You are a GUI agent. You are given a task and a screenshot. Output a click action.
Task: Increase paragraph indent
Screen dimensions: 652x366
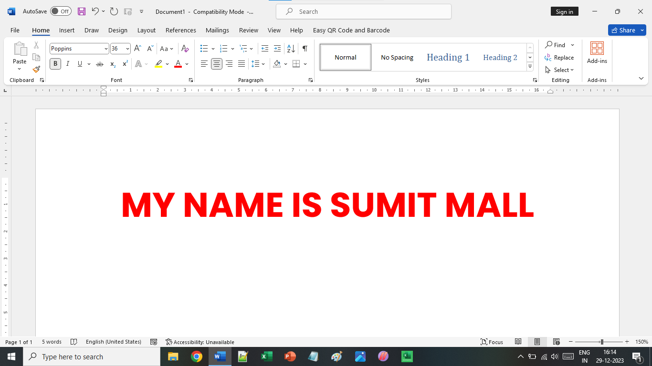point(277,49)
